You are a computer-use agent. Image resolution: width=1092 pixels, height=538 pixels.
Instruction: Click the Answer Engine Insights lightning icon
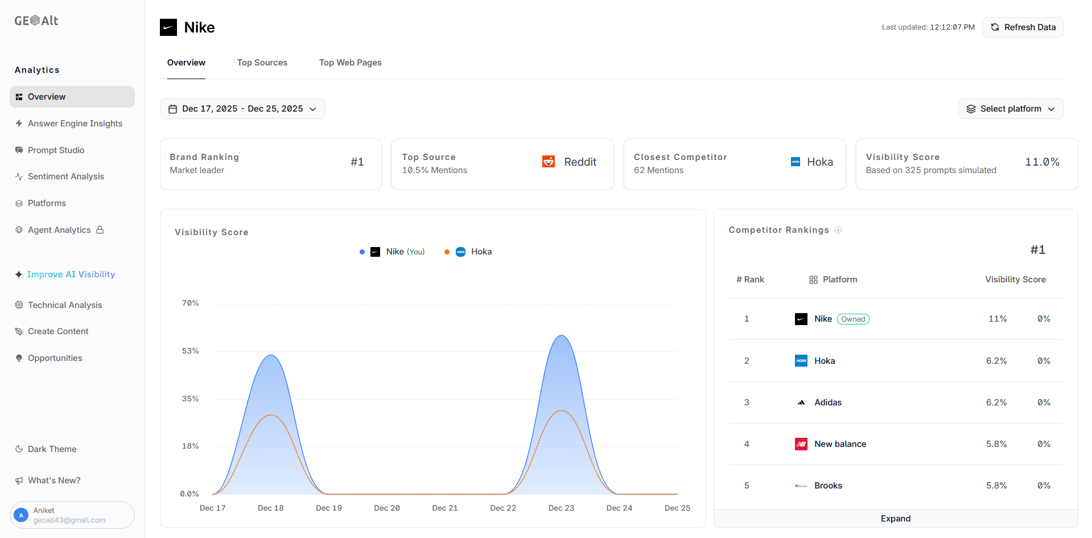click(19, 124)
